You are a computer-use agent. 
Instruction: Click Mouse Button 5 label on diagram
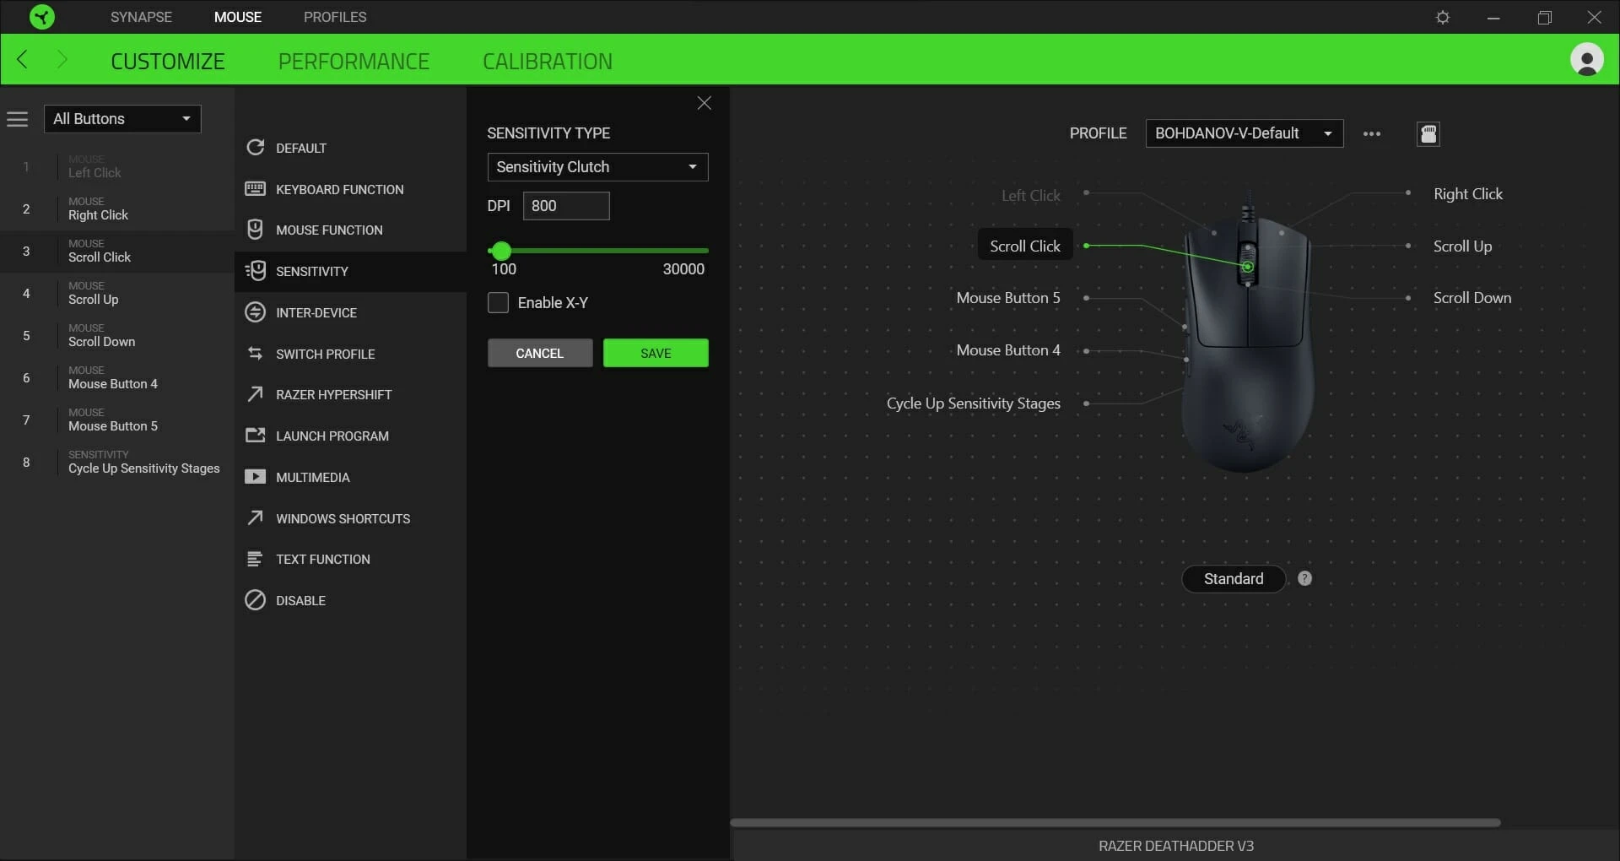(x=1008, y=297)
